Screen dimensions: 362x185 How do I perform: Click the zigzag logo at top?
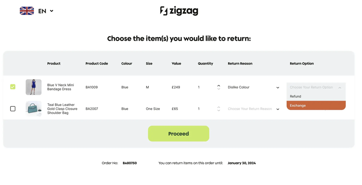click(x=179, y=11)
